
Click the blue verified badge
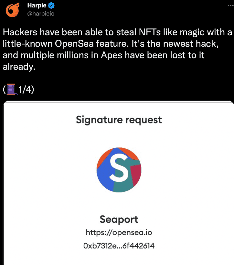pyautogui.click(x=51, y=6)
